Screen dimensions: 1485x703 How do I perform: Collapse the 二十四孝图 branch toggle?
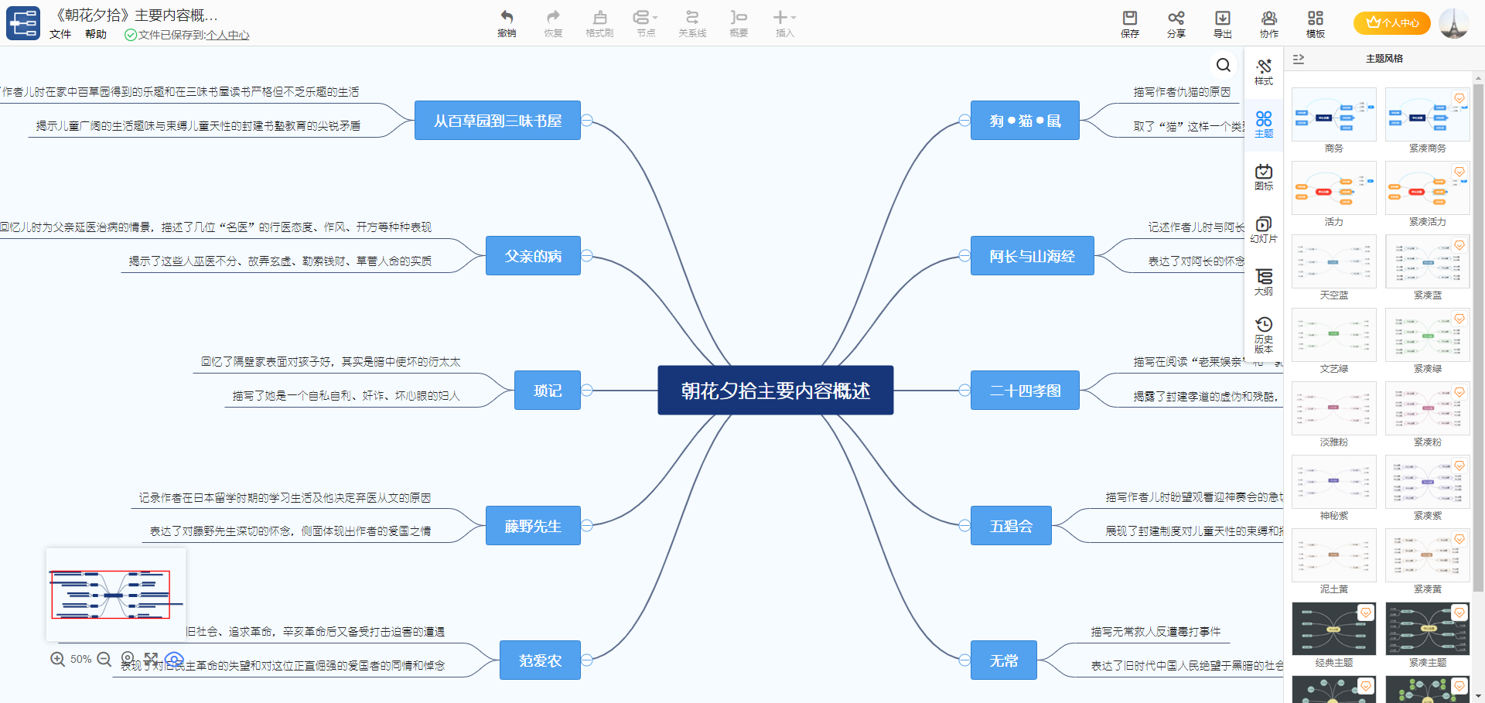[x=964, y=390]
